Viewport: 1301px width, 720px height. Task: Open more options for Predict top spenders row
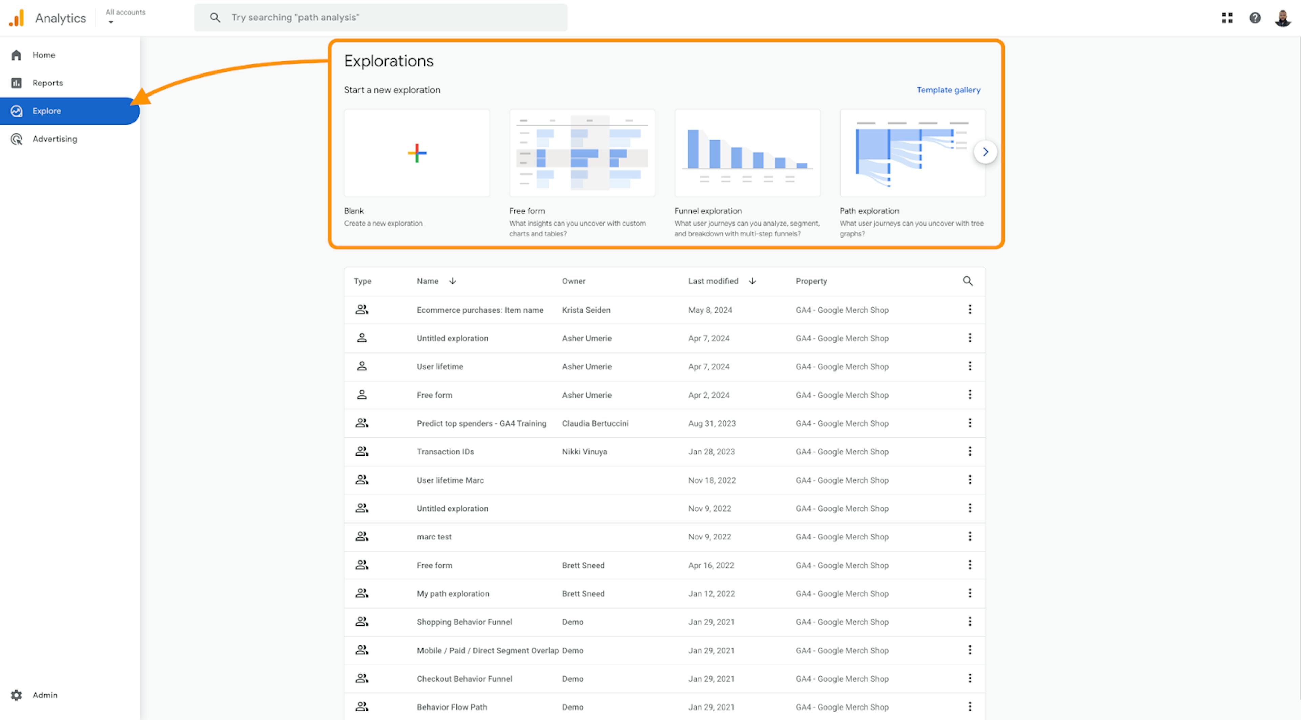pyautogui.click(x=969, y=423)
